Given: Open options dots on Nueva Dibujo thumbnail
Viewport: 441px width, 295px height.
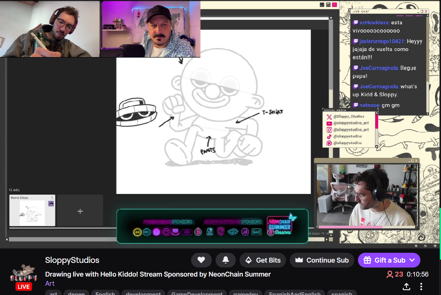Looking at the screenshot, I should tap(52, 198).
